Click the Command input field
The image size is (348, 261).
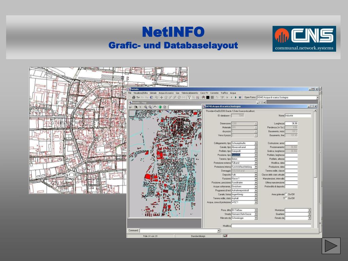178,231
